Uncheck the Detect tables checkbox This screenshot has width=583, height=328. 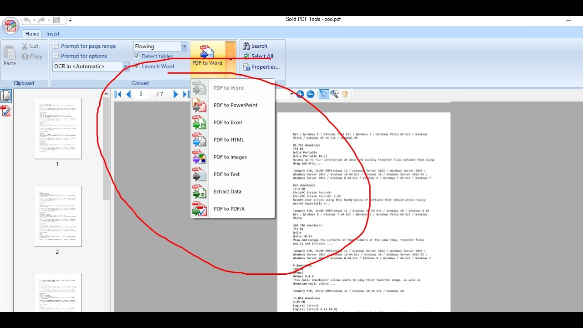click(137, 56)
